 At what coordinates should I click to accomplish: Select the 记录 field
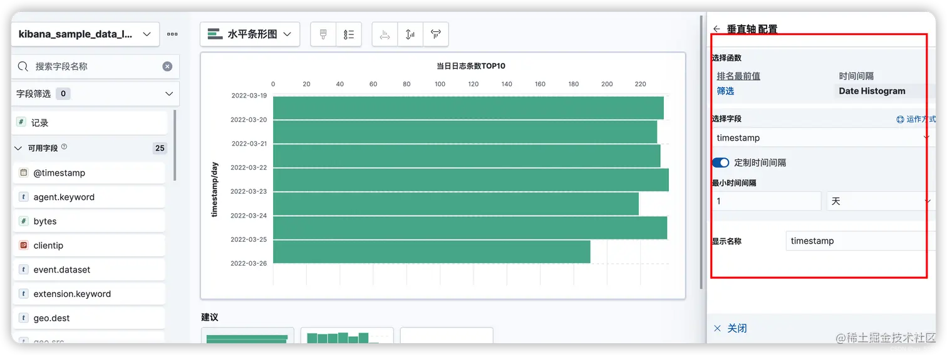click(90, 122)
